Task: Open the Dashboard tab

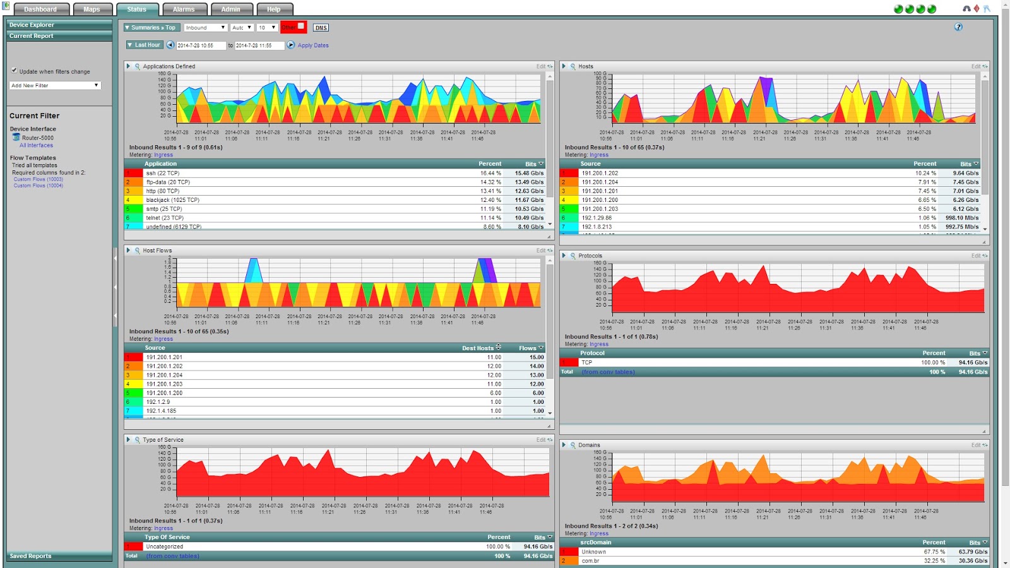Action: click(42, 9)
